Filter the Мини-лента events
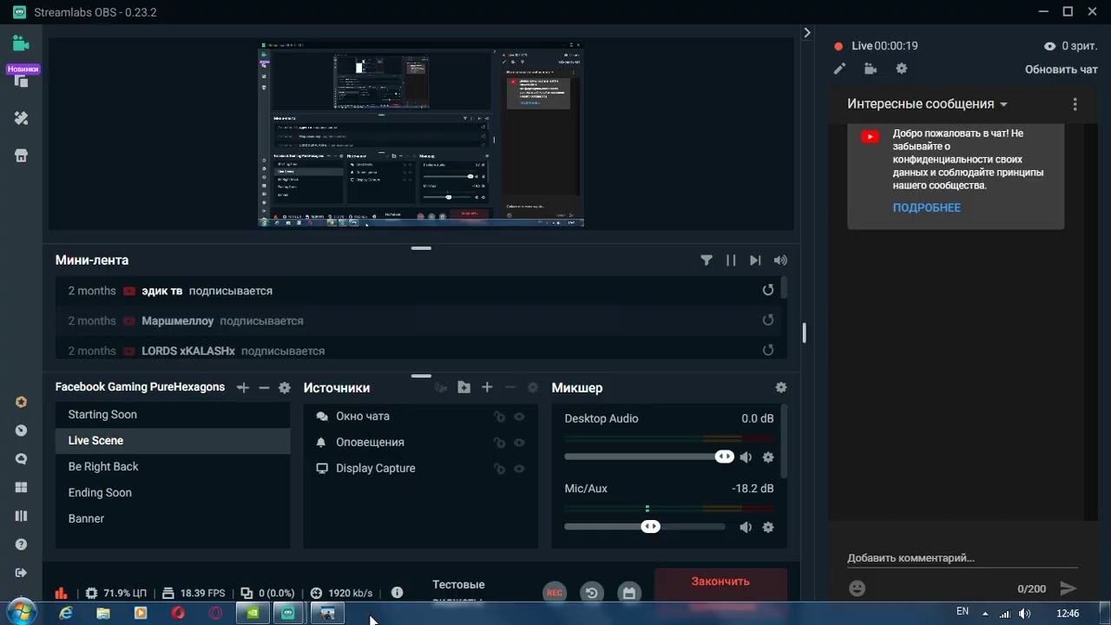 click(707, 260)
